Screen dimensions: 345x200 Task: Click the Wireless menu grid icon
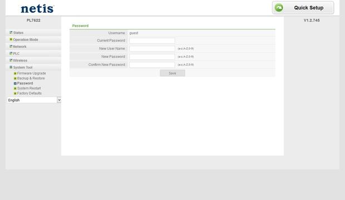11,60
